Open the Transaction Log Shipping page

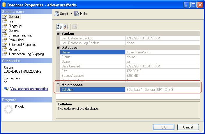pyautogui.click(x=26, y=54)
